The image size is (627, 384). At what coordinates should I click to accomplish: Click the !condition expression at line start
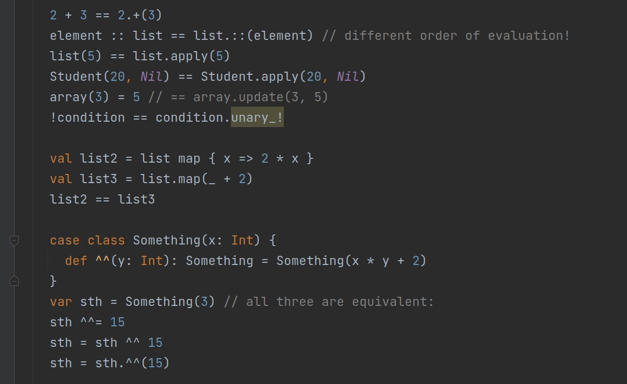coord(87,117)
